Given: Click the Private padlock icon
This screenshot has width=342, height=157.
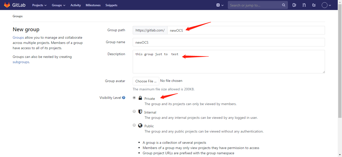Looking at the screenshot, I should click(140, 98).
